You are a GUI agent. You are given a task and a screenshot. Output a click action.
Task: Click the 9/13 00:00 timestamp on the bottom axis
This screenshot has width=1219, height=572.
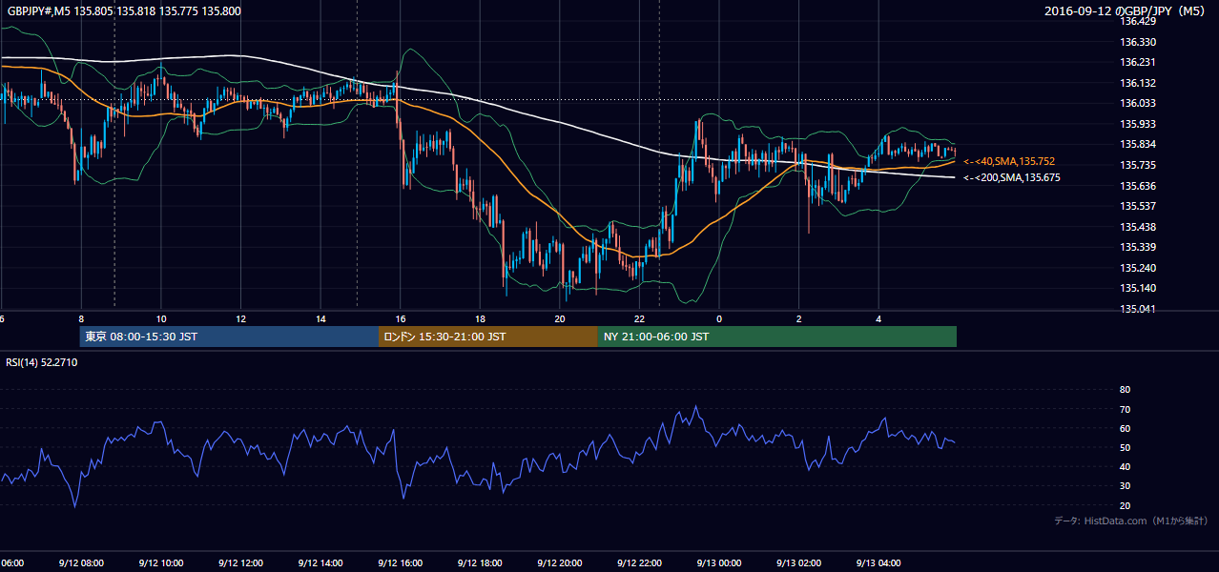tap(718, 562)
